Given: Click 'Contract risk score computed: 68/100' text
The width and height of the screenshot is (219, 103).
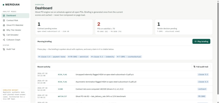Looking at the screenshot, I should 99,89.
